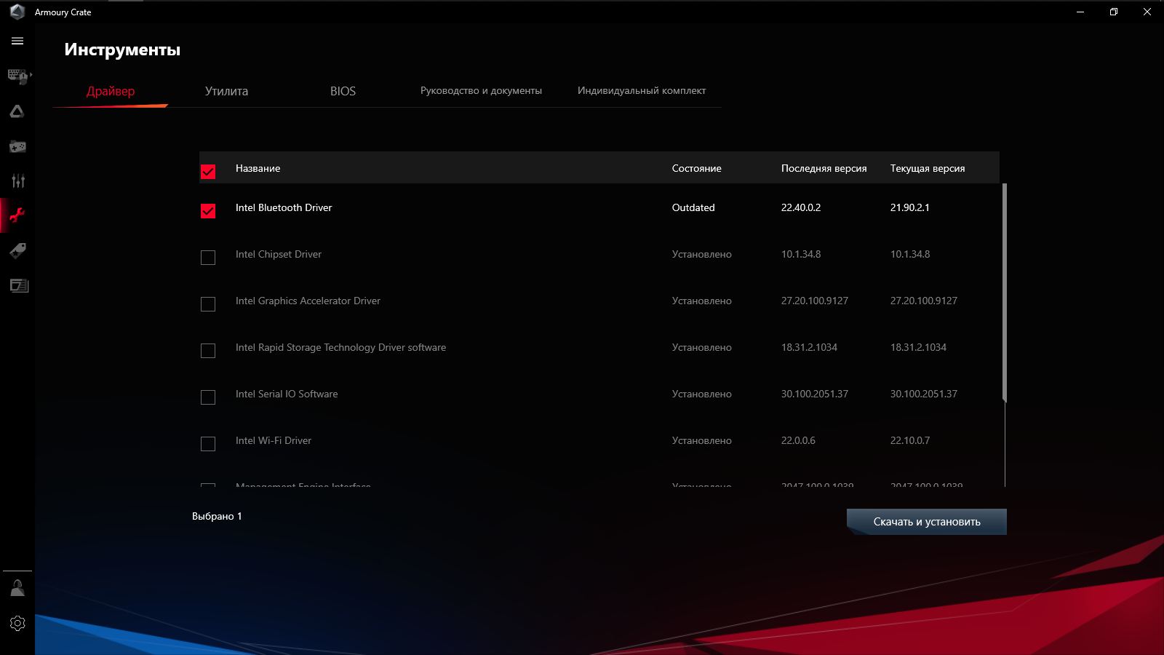
Task: Select the Intel Graphics Accelerator Driver name
Action: pyautogui.click(x=308, y=301)
